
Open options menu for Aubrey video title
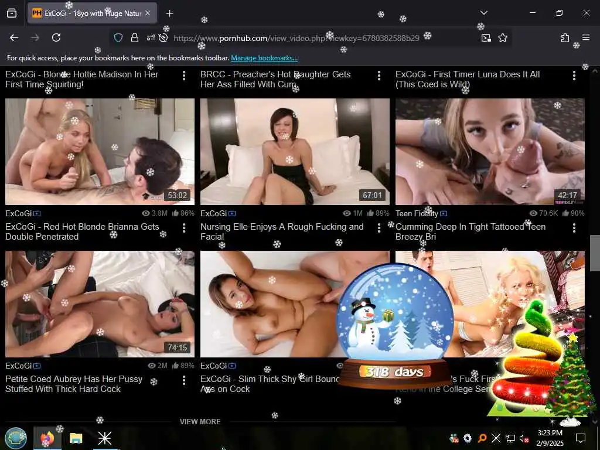184,380
